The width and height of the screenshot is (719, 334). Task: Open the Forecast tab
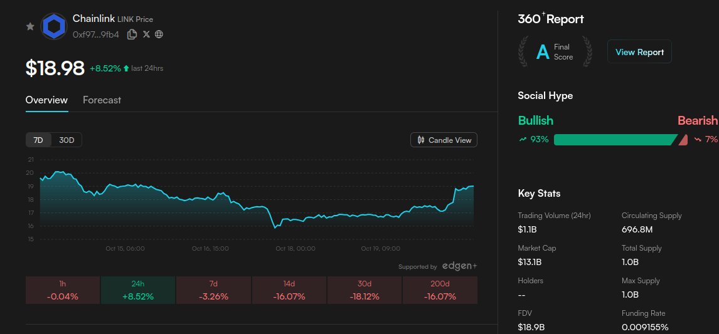pyautogui.click(x=102, y=100)
